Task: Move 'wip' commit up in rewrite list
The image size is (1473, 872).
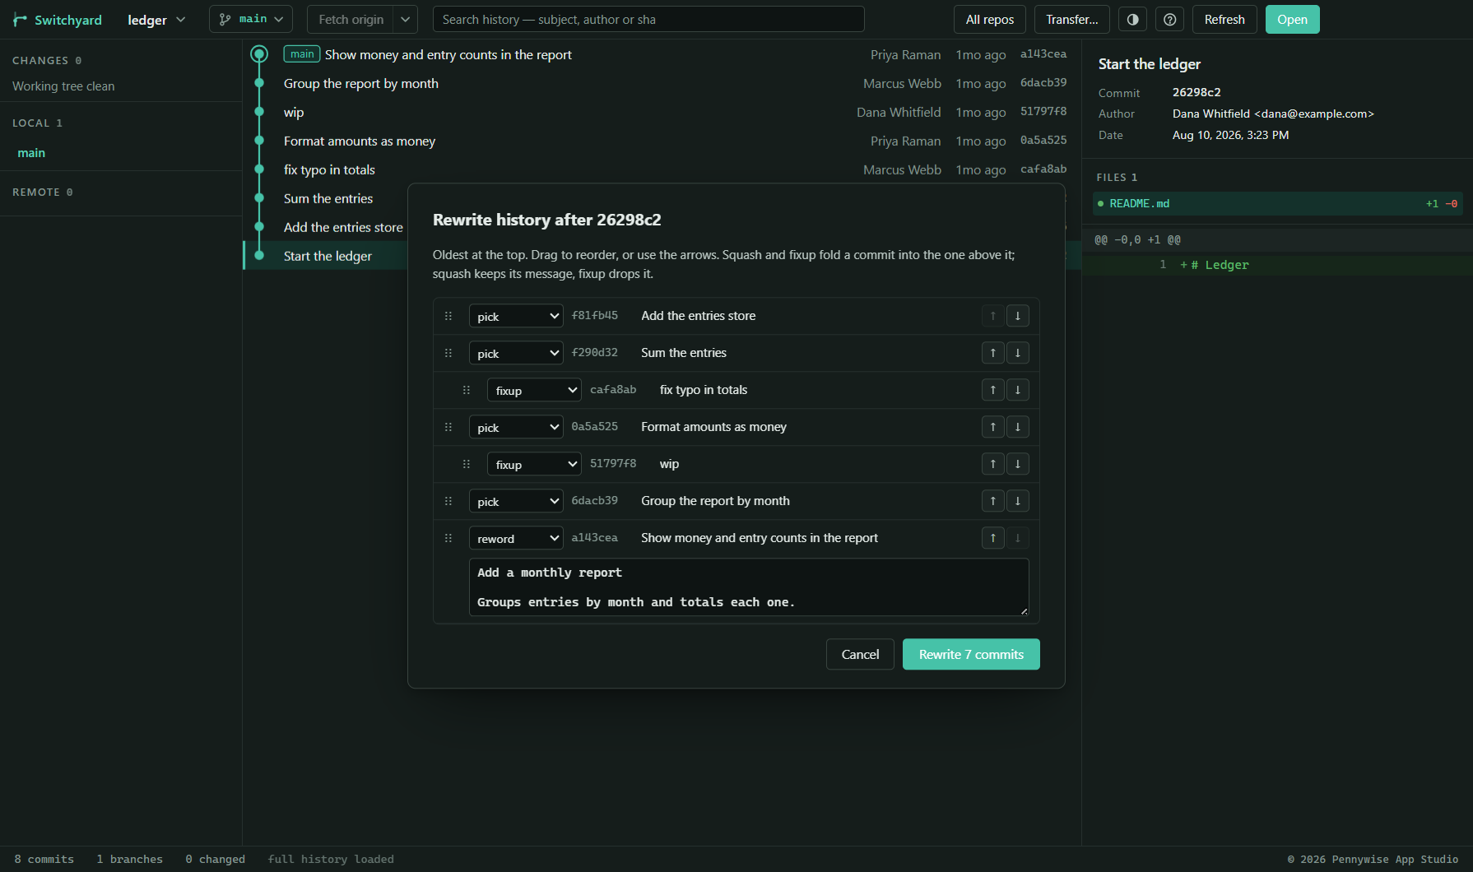Action: click(992, 464)
